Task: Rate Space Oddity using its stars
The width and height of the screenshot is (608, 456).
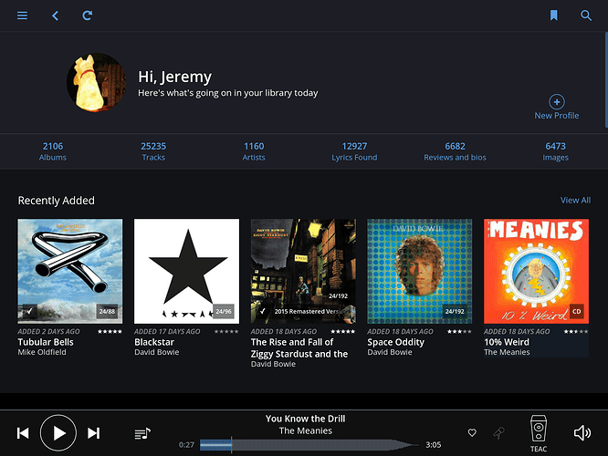Action: [459, 332]
